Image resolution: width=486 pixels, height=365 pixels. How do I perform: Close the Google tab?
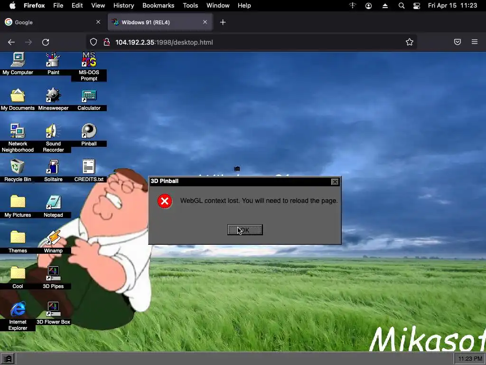pyautogui.click(x=98, y=22)
